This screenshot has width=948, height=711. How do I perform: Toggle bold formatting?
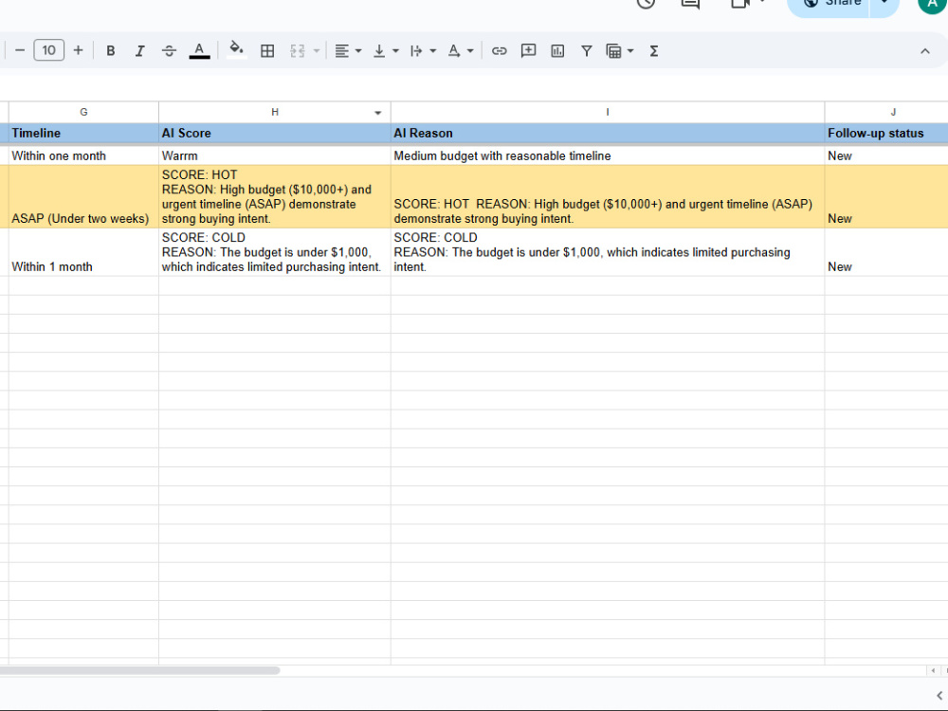coord(111,51)
